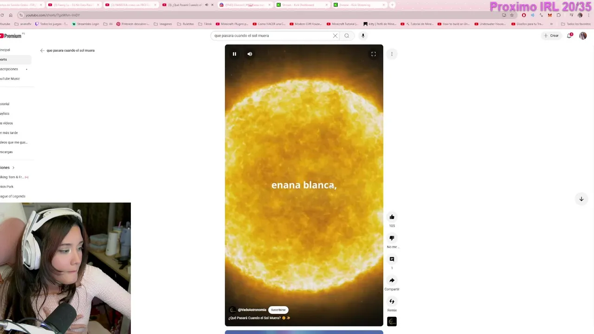Screen dimensions: 594x334
Task: Start voice search with microphone
Action: tap(363, 36)
